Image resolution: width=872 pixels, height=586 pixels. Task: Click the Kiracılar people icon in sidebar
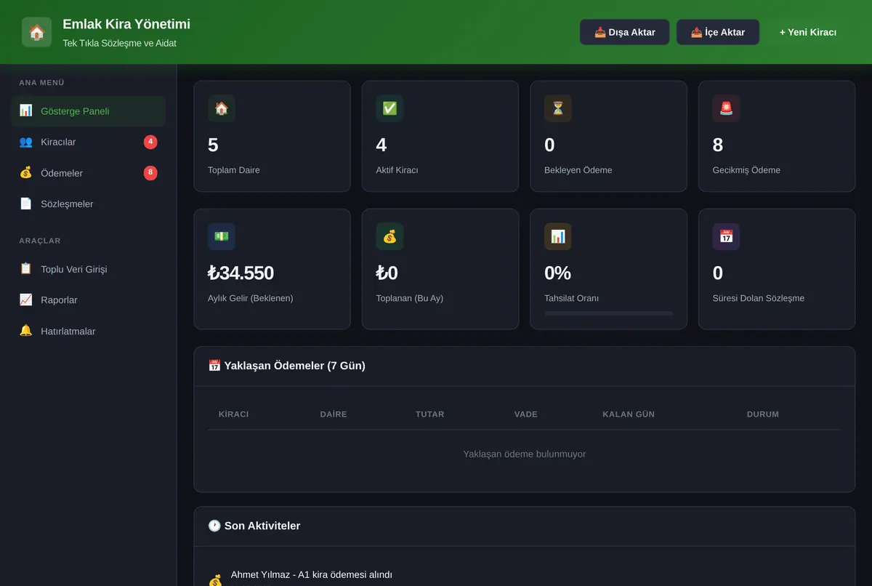(26, 142)
